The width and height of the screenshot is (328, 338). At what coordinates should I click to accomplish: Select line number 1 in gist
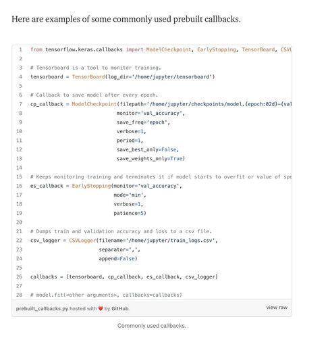20,49
